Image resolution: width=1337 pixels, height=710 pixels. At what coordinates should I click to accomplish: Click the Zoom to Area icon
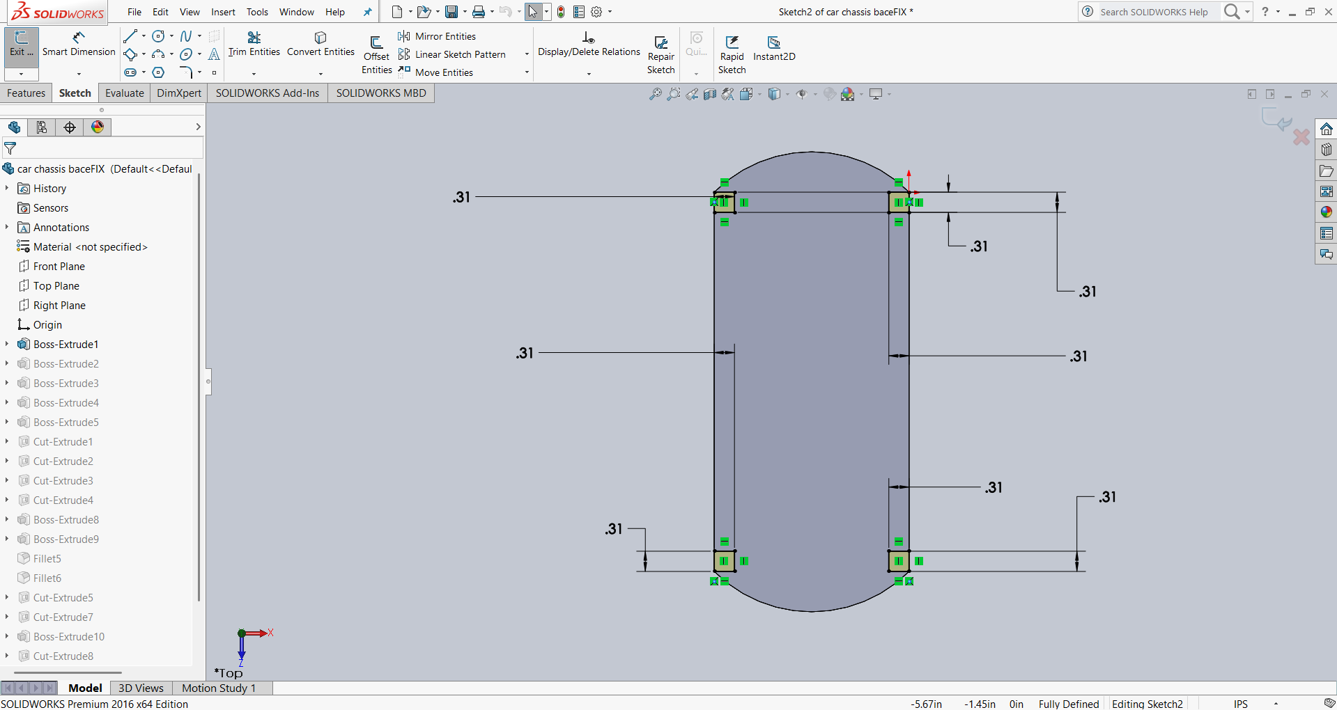pyautogui.click(x=674, y=94)
